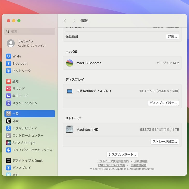Click the ディスプレイ sun icon in sidebar
This screenshot has height=189, width=189.
[x=9, y=168]
